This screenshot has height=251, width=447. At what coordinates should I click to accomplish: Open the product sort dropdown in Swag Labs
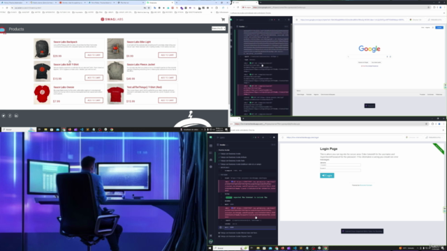pyautogui.click(x=219, y=29)
